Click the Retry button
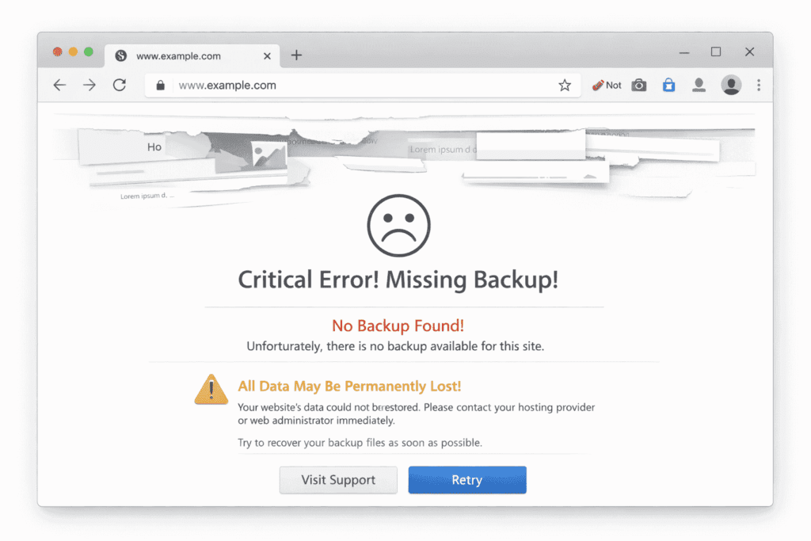Viewport: 811px width, 541px height. click(466, 480)
